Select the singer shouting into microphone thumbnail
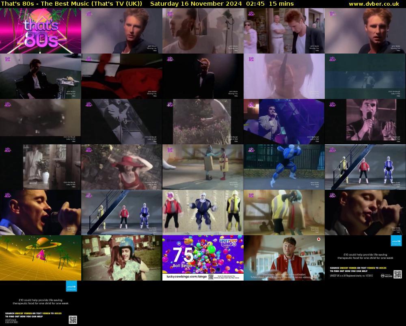Viewport: 406px width, 326px height. pyautogui.click(x=40, y=212)
